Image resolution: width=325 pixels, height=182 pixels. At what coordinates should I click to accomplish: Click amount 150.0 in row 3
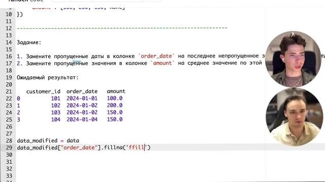click(115, 119)
